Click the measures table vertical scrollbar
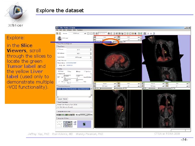The height and width of the screenshot is (146, 195). [x=92, y=92]
